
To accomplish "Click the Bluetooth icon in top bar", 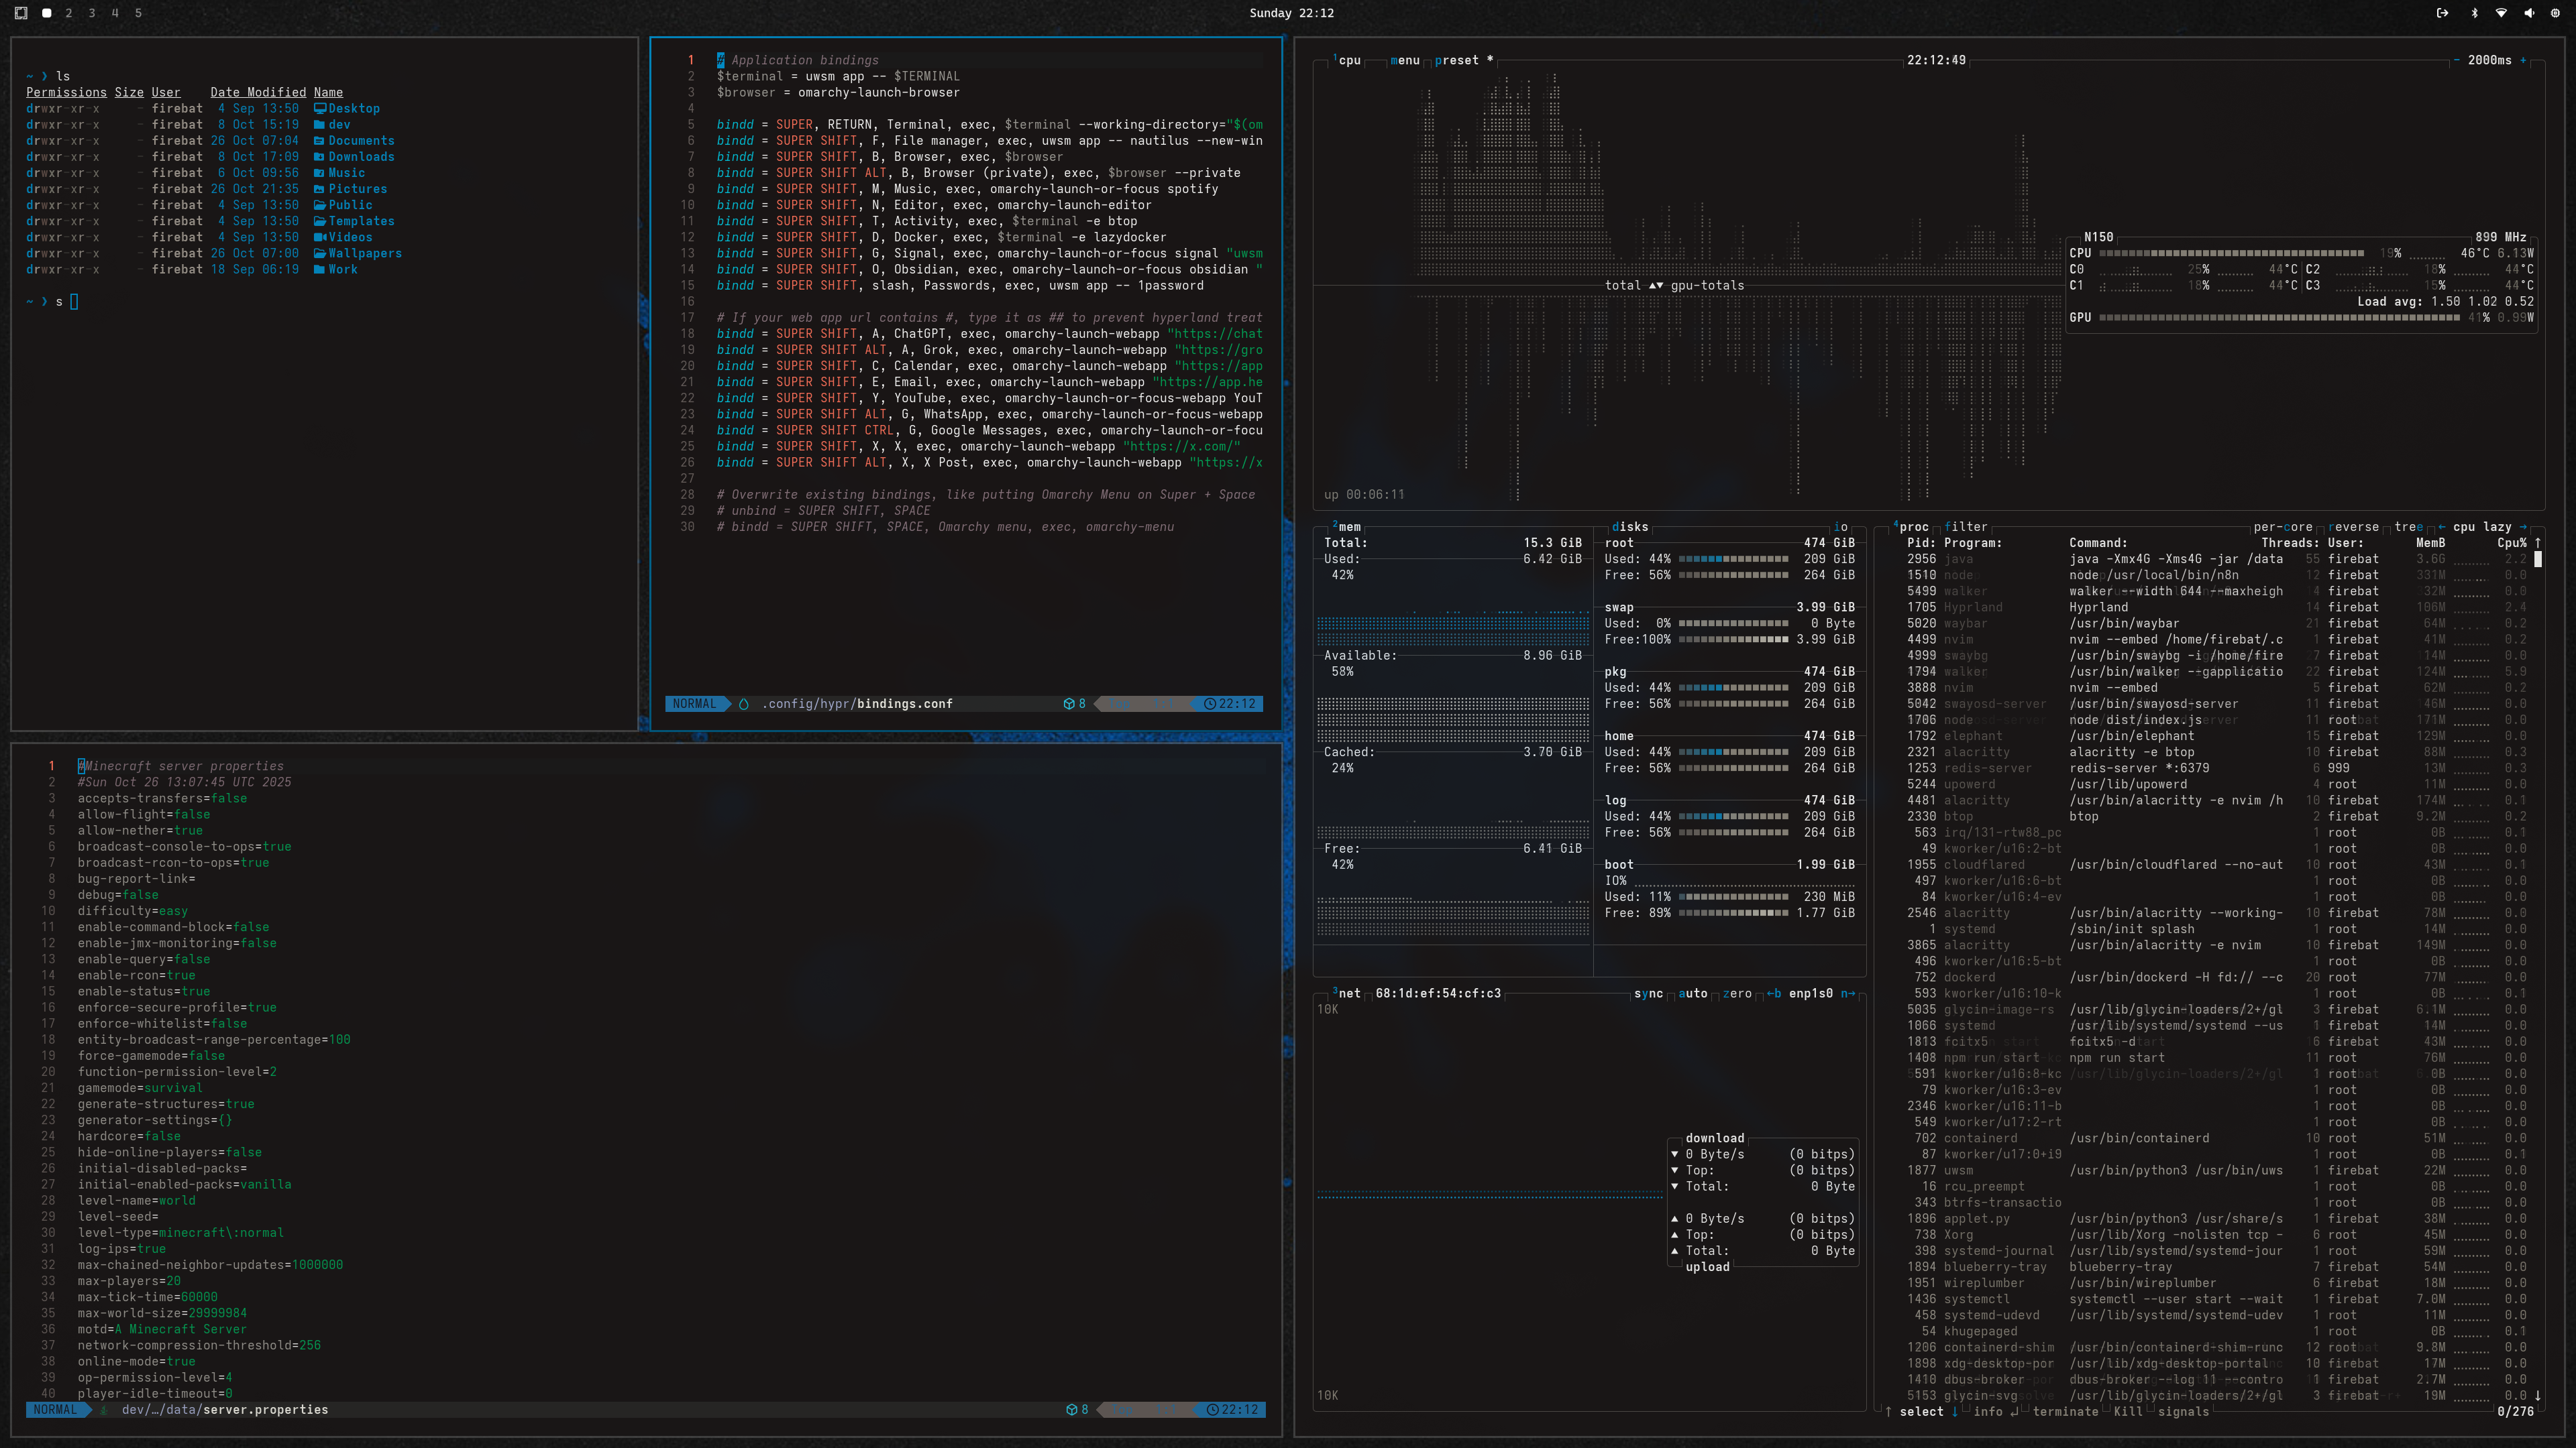I will click(x=2474, y=13).
